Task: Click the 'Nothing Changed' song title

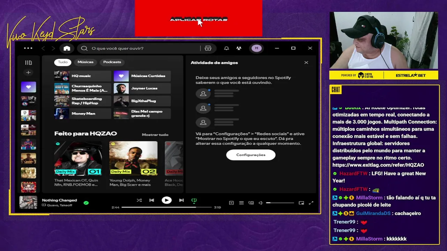Action: pyautogui.click(x=59, y=200)
